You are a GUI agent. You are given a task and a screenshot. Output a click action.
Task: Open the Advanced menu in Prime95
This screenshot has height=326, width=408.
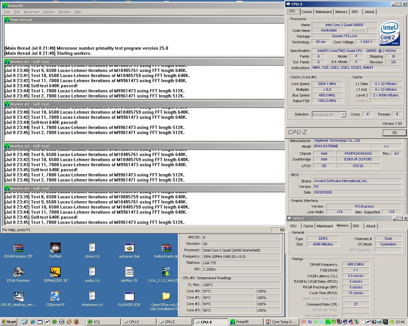31,12
